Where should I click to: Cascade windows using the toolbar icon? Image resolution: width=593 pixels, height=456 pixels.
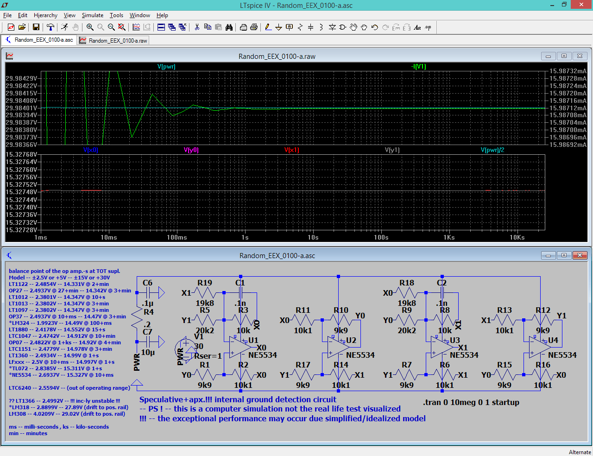coord(172,27)
